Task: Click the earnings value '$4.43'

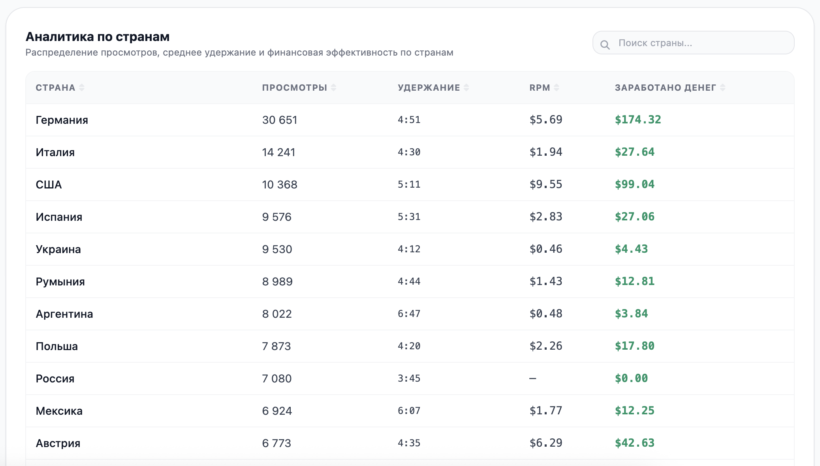Action: click(631, 249)
